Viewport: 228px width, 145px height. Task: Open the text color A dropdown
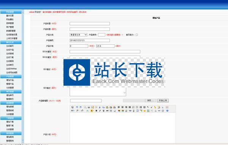click(88, 111)
